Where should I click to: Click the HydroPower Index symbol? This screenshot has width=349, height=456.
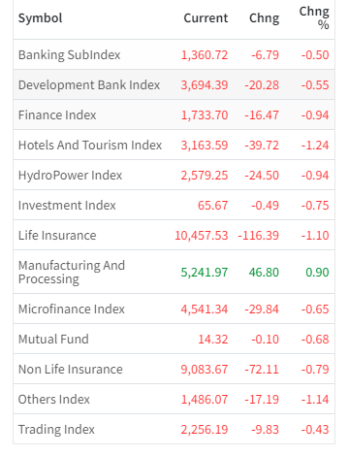coord(70,176)
